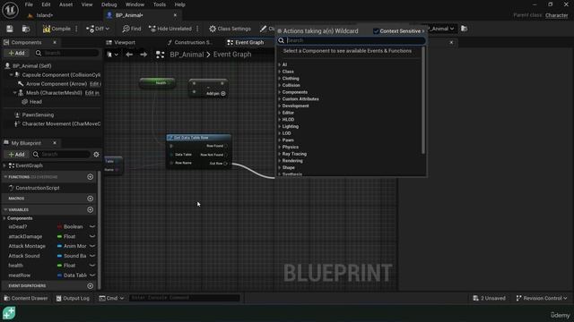Select the Character Movement component

tap(61, 124)
